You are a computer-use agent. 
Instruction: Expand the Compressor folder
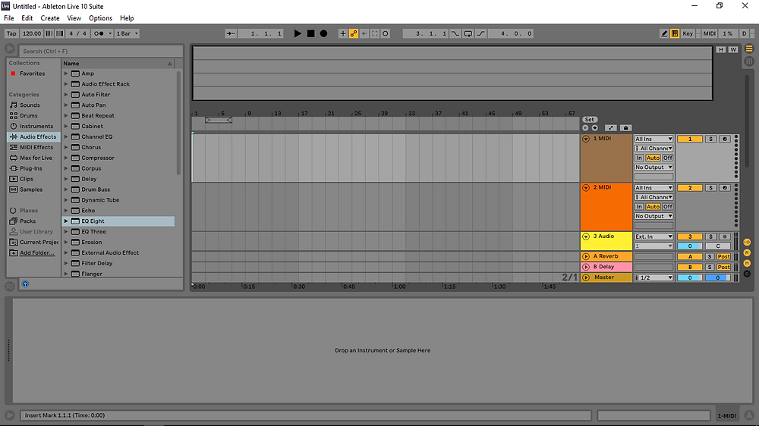point(66,158)
